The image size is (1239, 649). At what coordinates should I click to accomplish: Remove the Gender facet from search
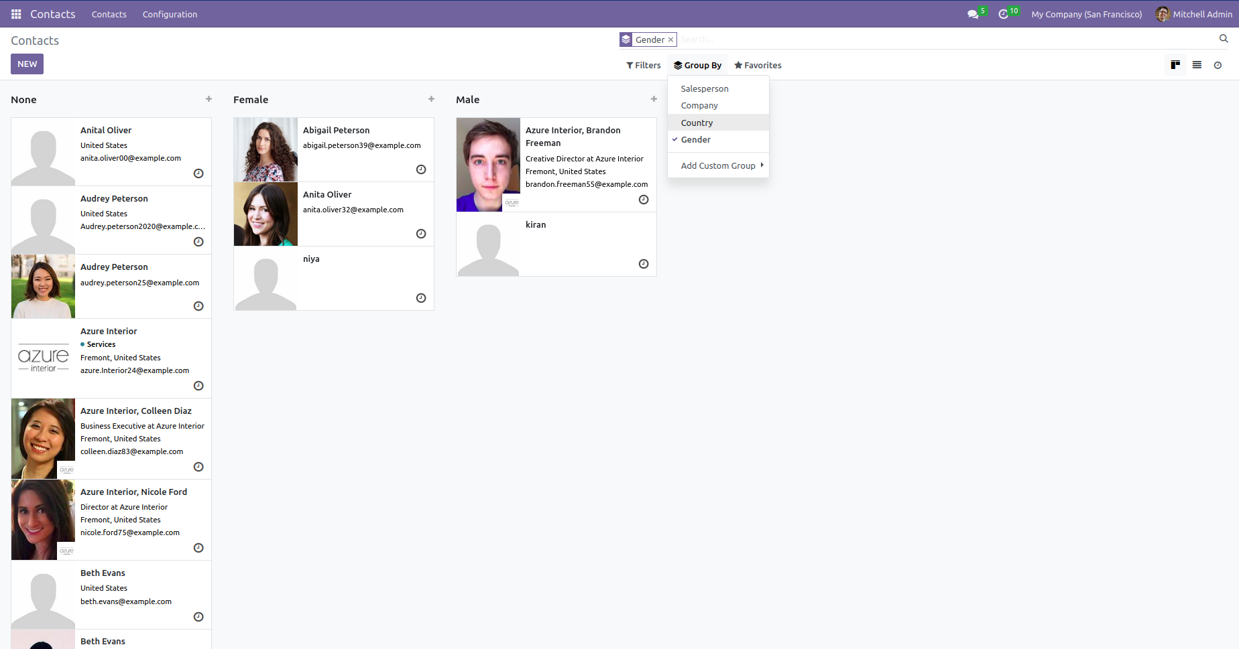(x=670, y=40)
